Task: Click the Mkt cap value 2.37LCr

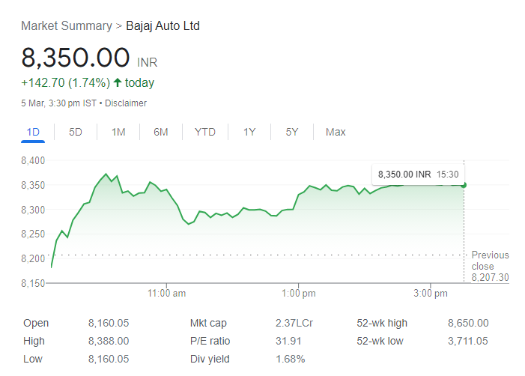Action: [294, 323]
